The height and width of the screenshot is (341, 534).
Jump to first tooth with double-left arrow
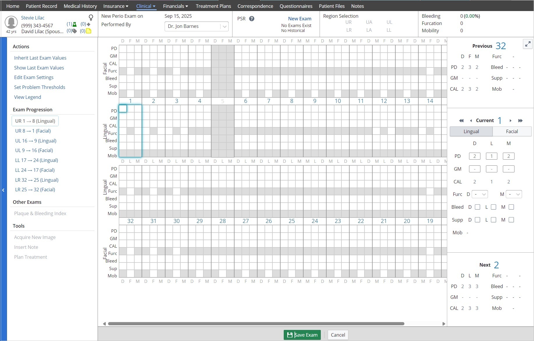[x=461, y=121]
